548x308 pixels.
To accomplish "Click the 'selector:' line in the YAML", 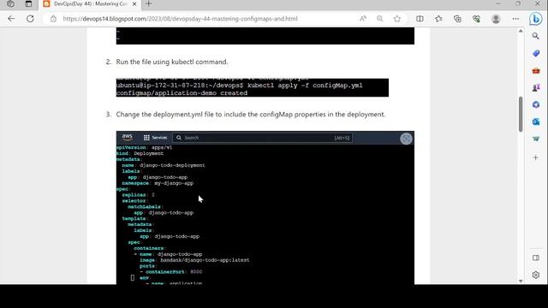I will pyautogui.click(x=135, y=201).
